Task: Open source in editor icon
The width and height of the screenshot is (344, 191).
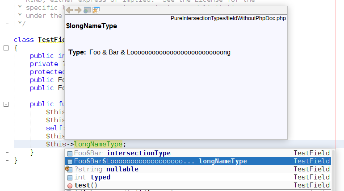Action: coord(96,10)
